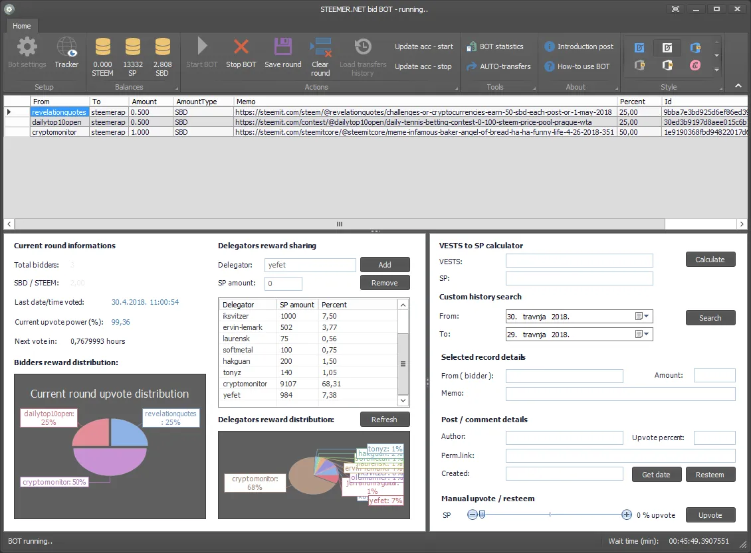Screen dimensions: 751x553
Task: Open AUTO-transfers tool
Action: [498, 66]
